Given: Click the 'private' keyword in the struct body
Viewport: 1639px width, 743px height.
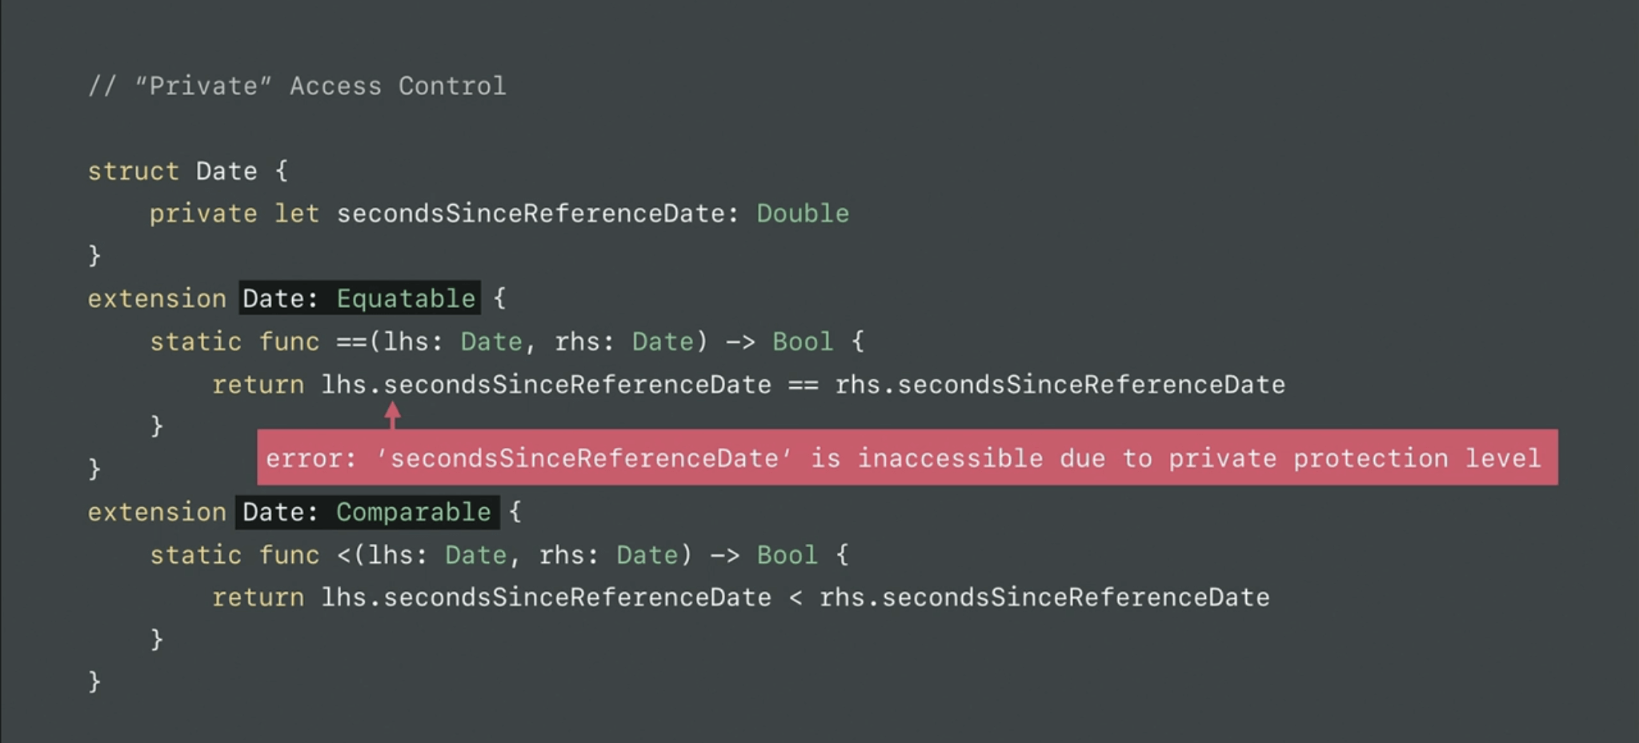Looking at the screenshot, I should [x=203, y=214].
